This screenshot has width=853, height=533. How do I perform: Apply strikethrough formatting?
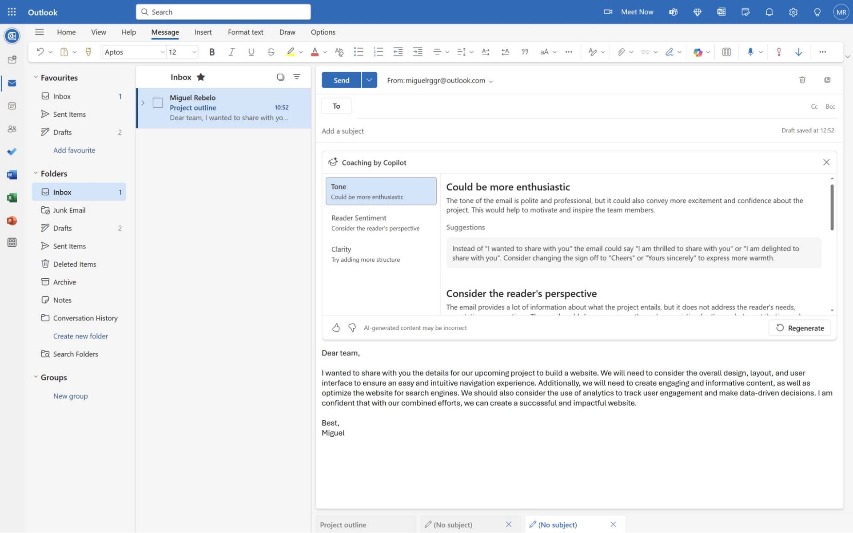pyautogui.click(x=271, y=52)
